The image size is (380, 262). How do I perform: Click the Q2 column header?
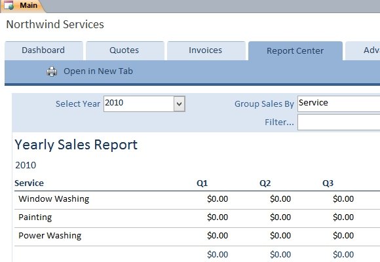pyautogui.click(x=265, y=183)
